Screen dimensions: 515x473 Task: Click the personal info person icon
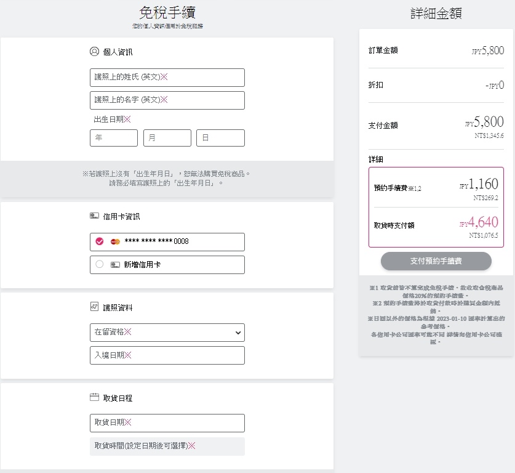(x=94, y=52)
